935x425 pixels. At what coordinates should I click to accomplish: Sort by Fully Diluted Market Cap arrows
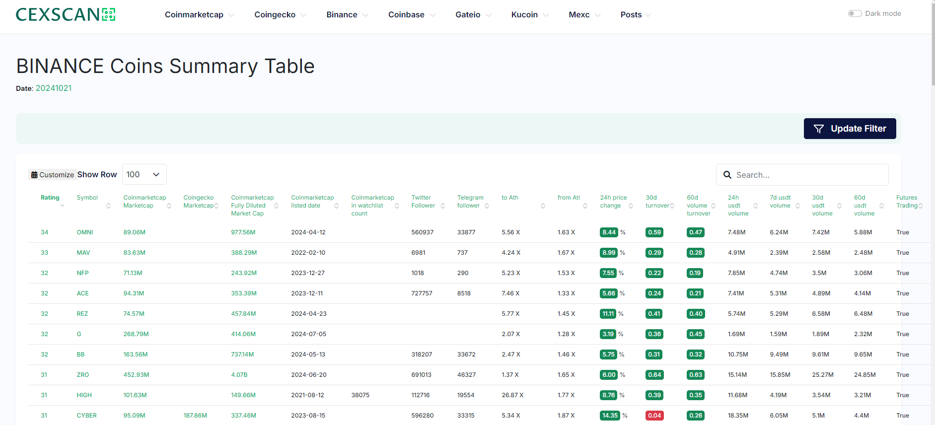pos(276,206)
